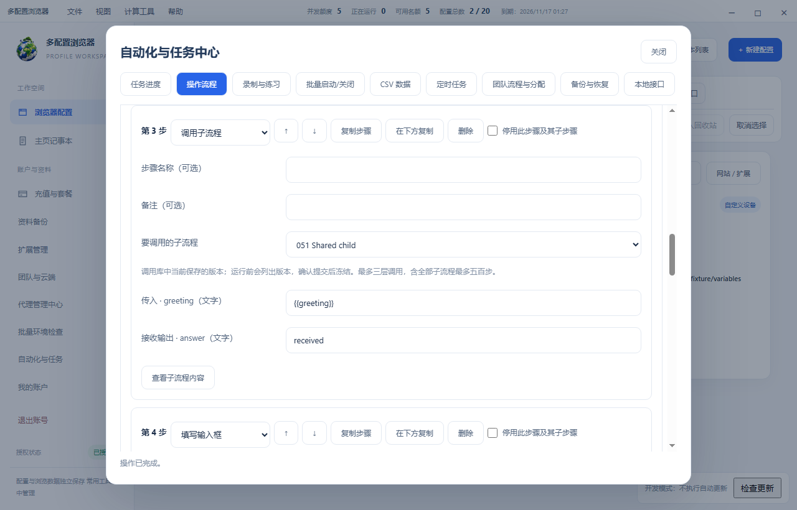The image size is (797, 510).
Task: Click the 检查更新 button
Action: pyautogui.click(x=757, y=488)
